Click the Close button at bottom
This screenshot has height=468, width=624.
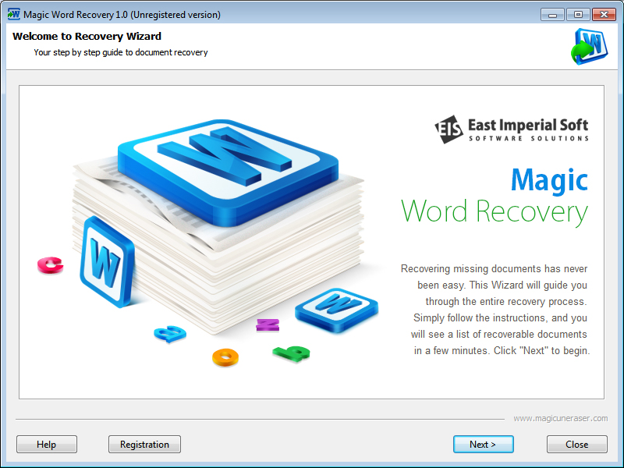click(x=576, y=444)
